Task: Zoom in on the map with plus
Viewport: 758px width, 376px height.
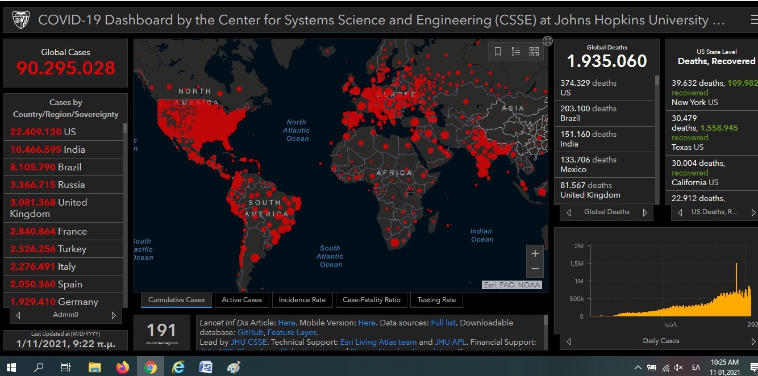Action: 535,253
